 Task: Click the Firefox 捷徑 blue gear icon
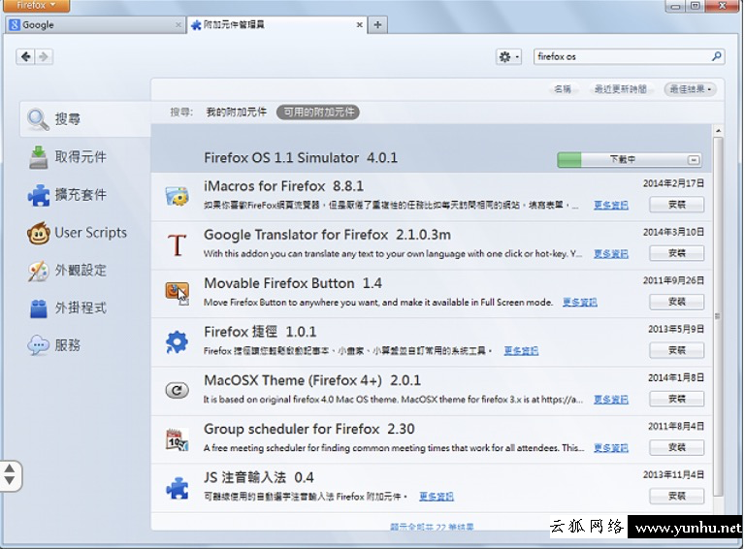pos(178,342)
